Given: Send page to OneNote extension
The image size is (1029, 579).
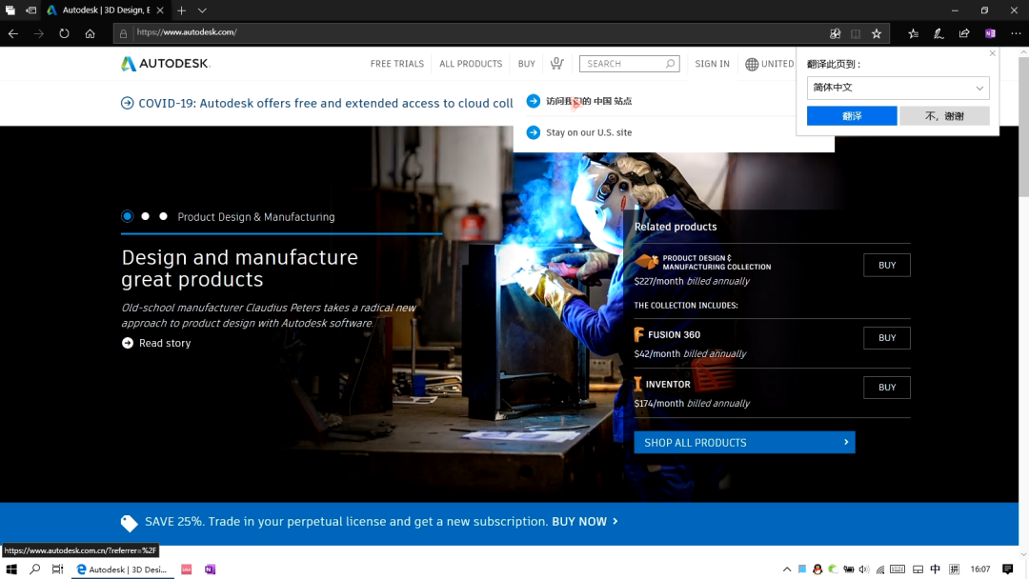Looking at the screenshot, I should point(990,33).
